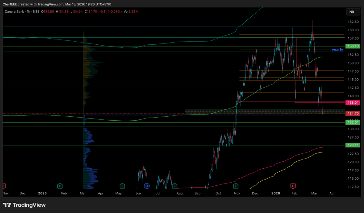This screenshot has width=364, height=213.
Task: Open the green earnings marker before Aug
Action: click(174, 185)
